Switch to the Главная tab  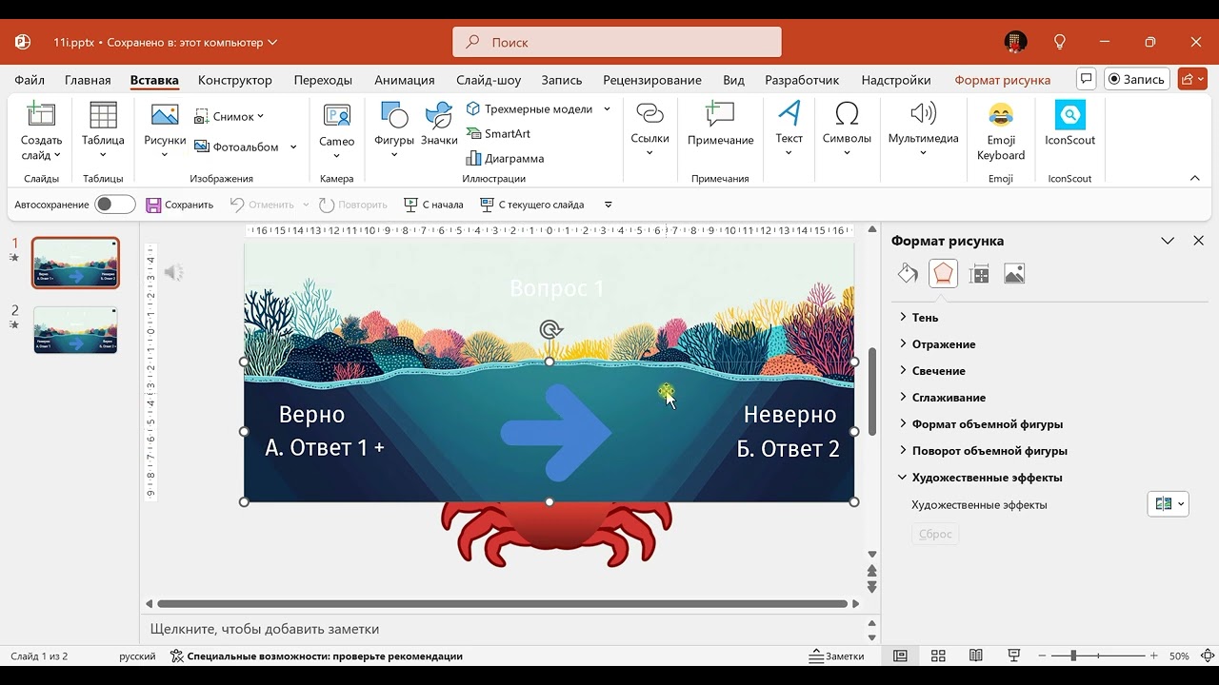coord(88,80)
